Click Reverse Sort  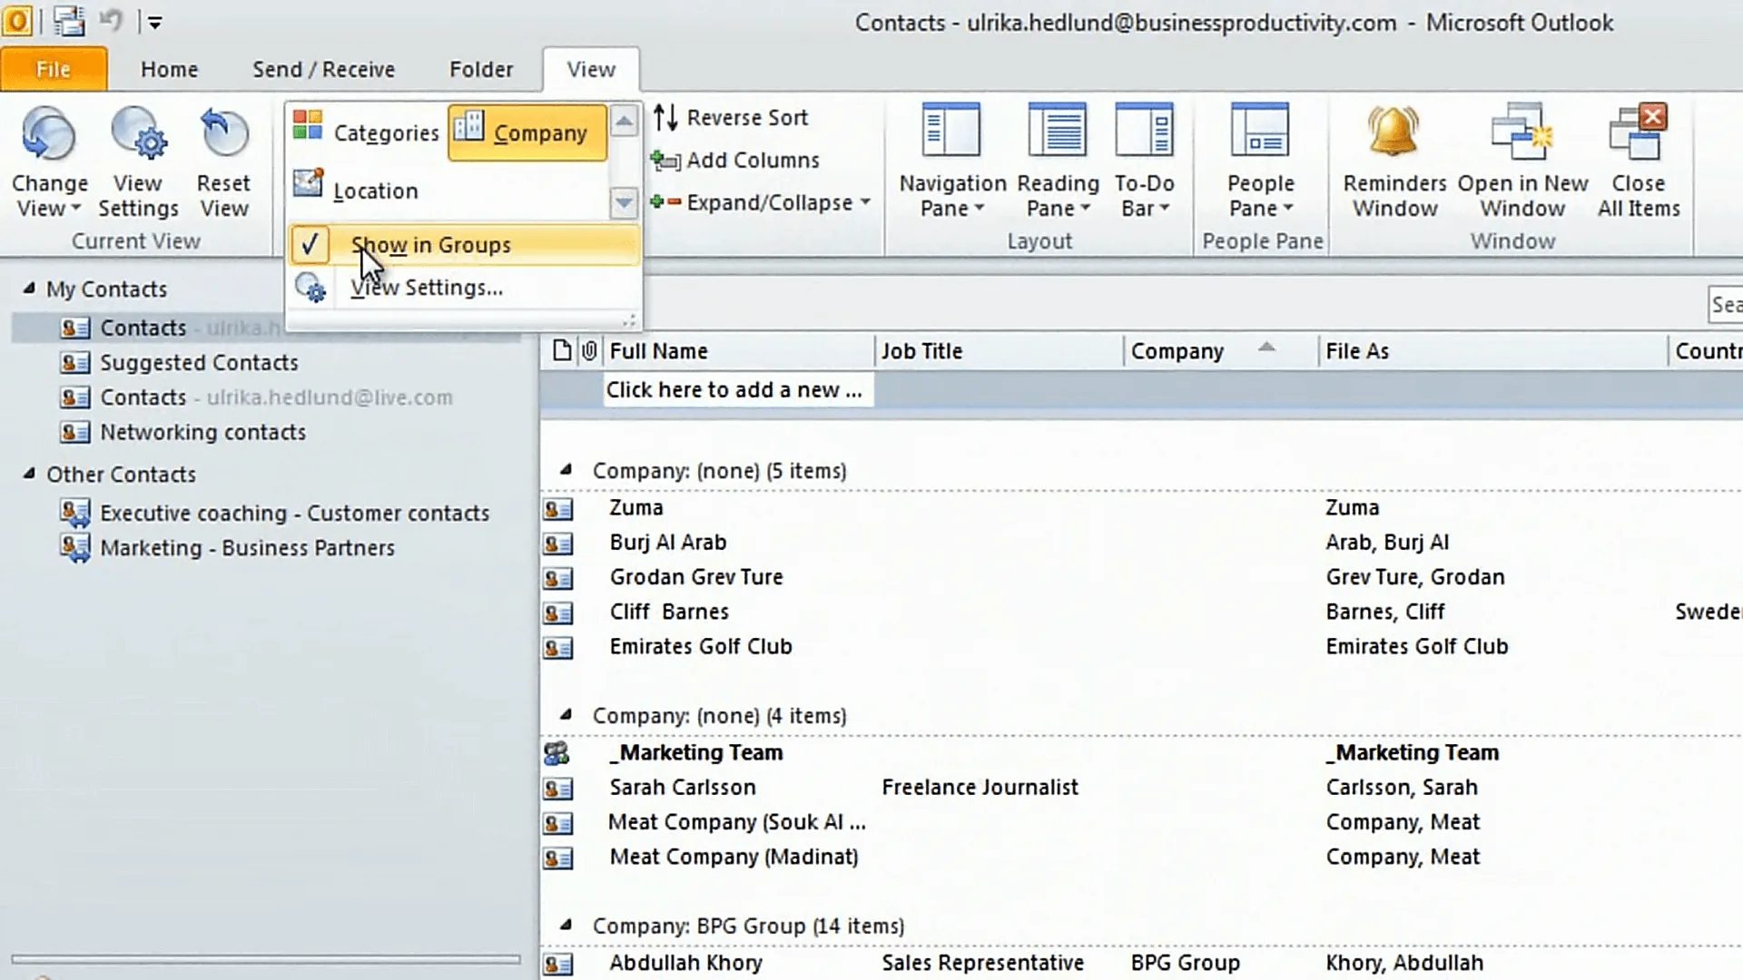pos(731,117)
